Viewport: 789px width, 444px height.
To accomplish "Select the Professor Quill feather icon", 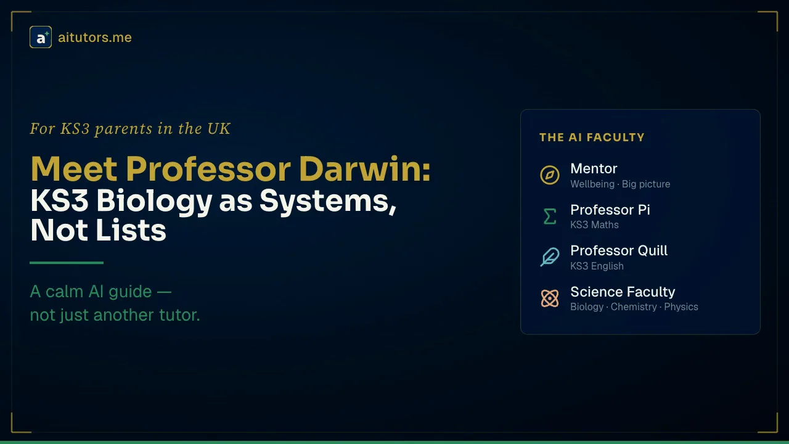I will point(550,257).
